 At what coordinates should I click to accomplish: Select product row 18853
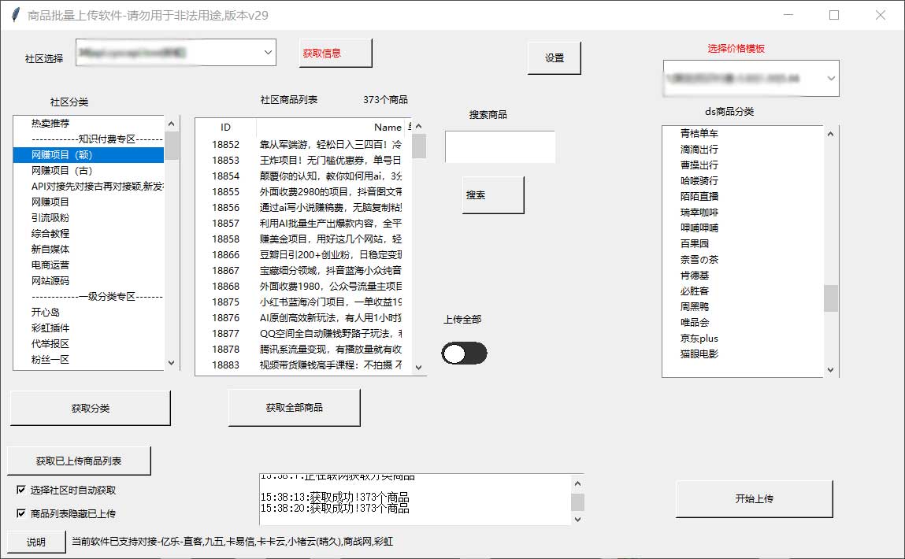pyautogui.click(x=303, y=160)
